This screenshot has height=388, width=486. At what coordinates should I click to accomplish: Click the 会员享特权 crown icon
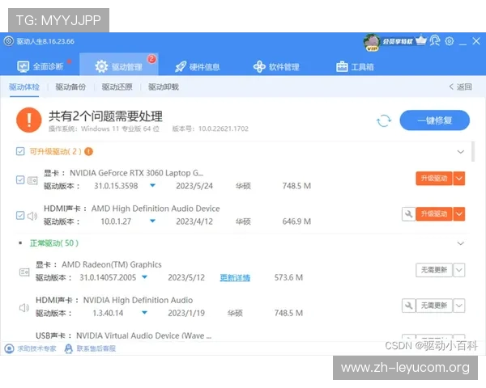421,40
